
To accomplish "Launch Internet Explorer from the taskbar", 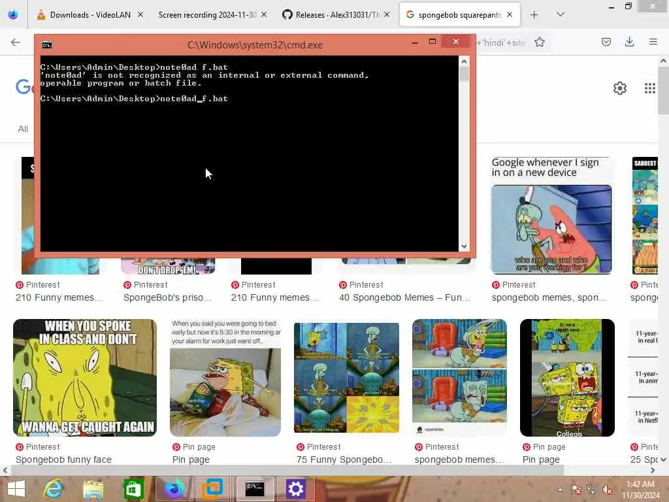I will 54,489.
